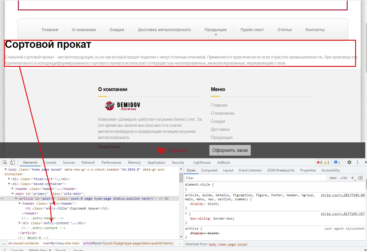Open the Layout sidebar tab
The width and height of the screenshot is (367, 251).
[228, 170]
